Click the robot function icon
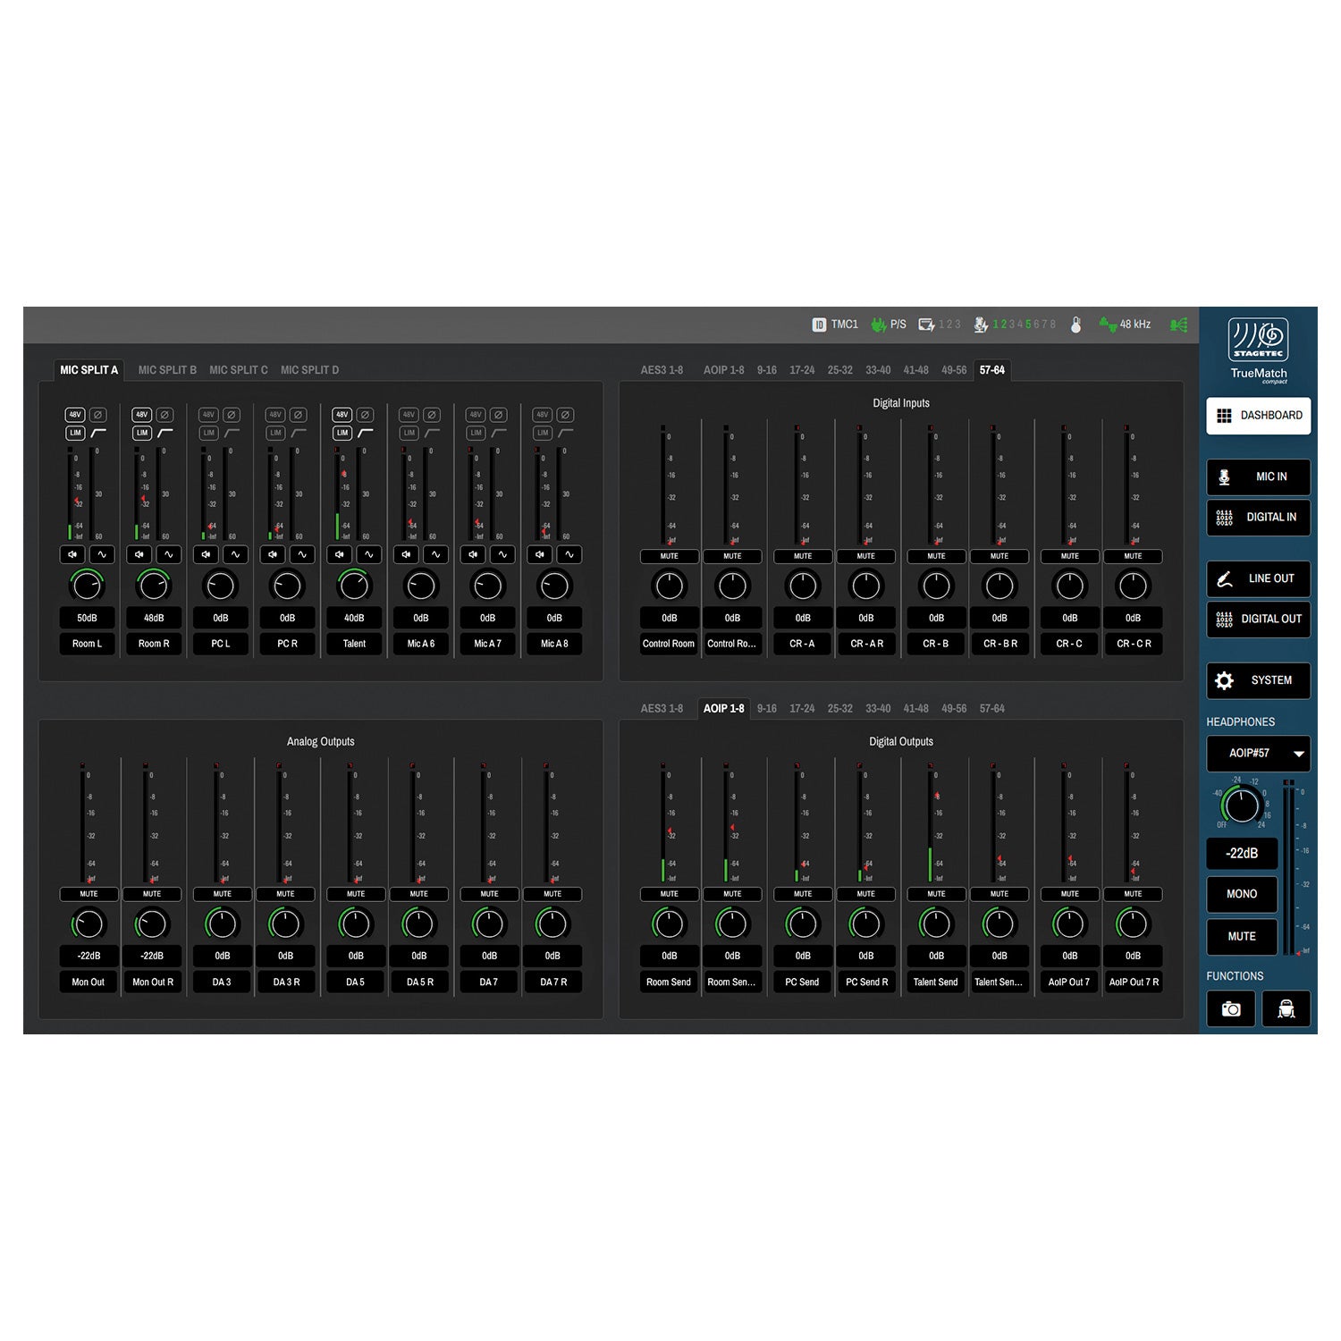Screen dimensions: 1341x1341 [1286, 1008]
